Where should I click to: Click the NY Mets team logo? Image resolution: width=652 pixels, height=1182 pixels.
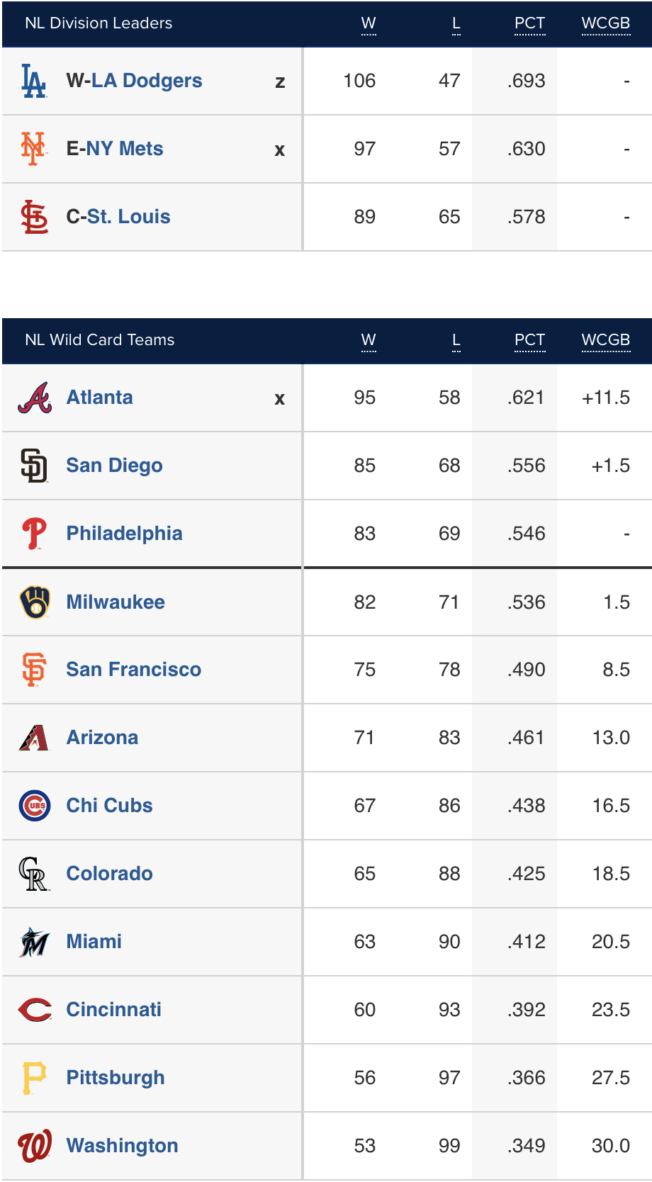(x=34, y=149)
